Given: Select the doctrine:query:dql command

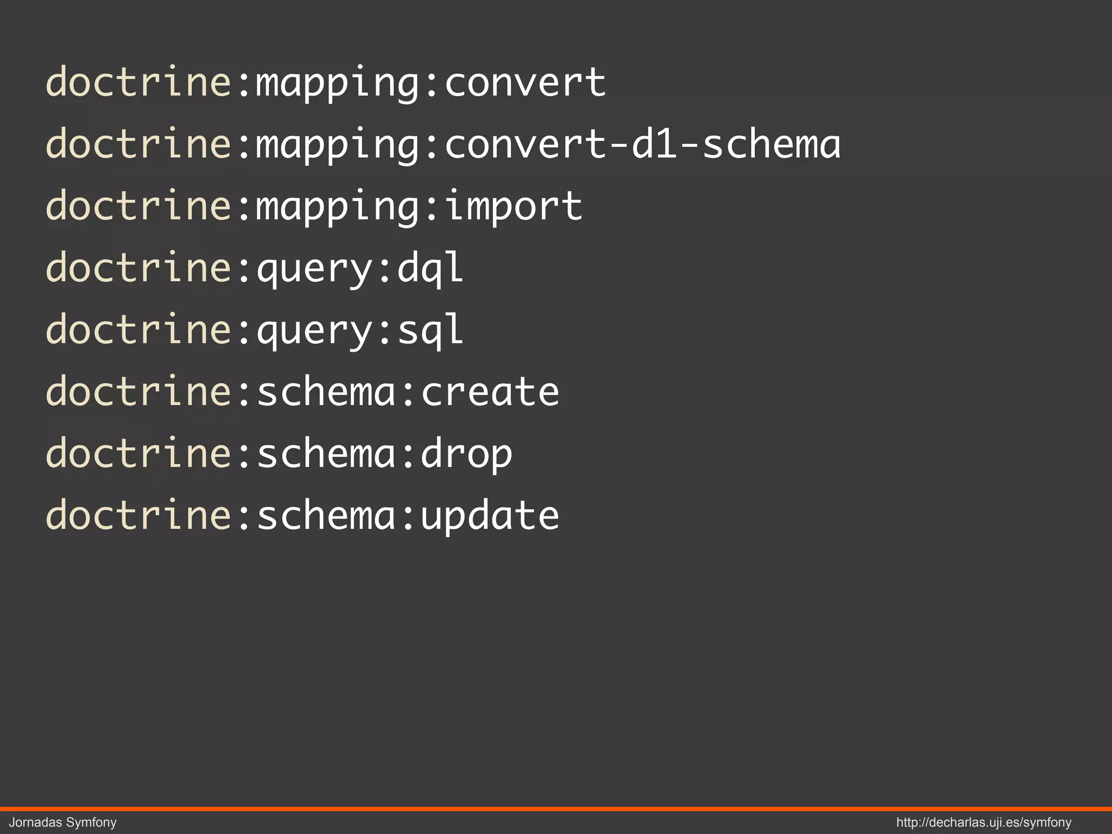Looking at the screenshot, I should point(255,268).
